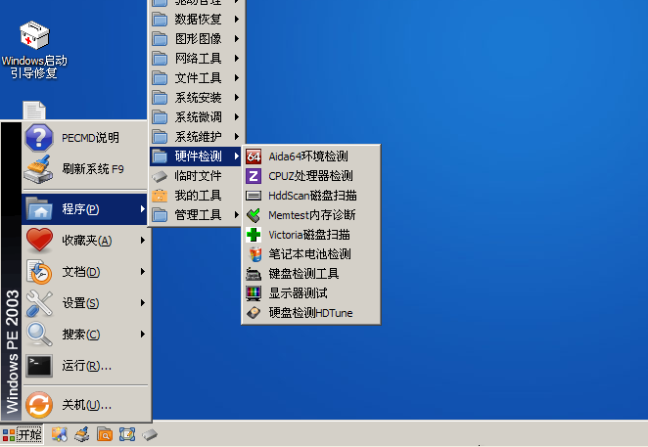The image size is (648, 447).
Task: Expand the 管理工具 submenu arrow
Action: 237,215
